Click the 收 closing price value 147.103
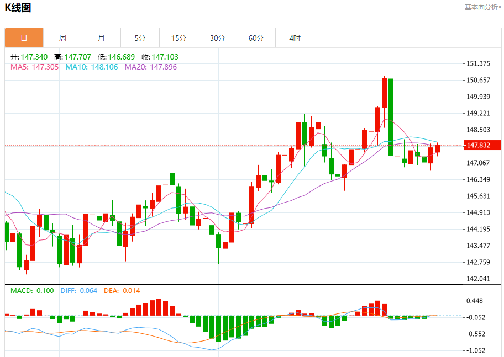The height and width of the screenshot is (357, 504). point(165,57)
